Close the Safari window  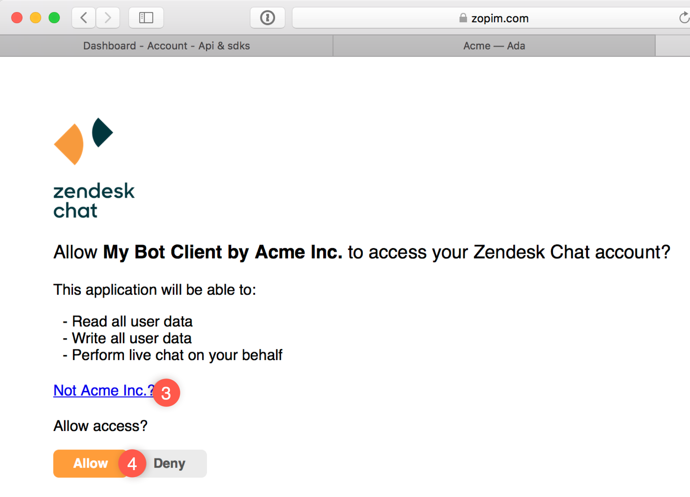17,17
